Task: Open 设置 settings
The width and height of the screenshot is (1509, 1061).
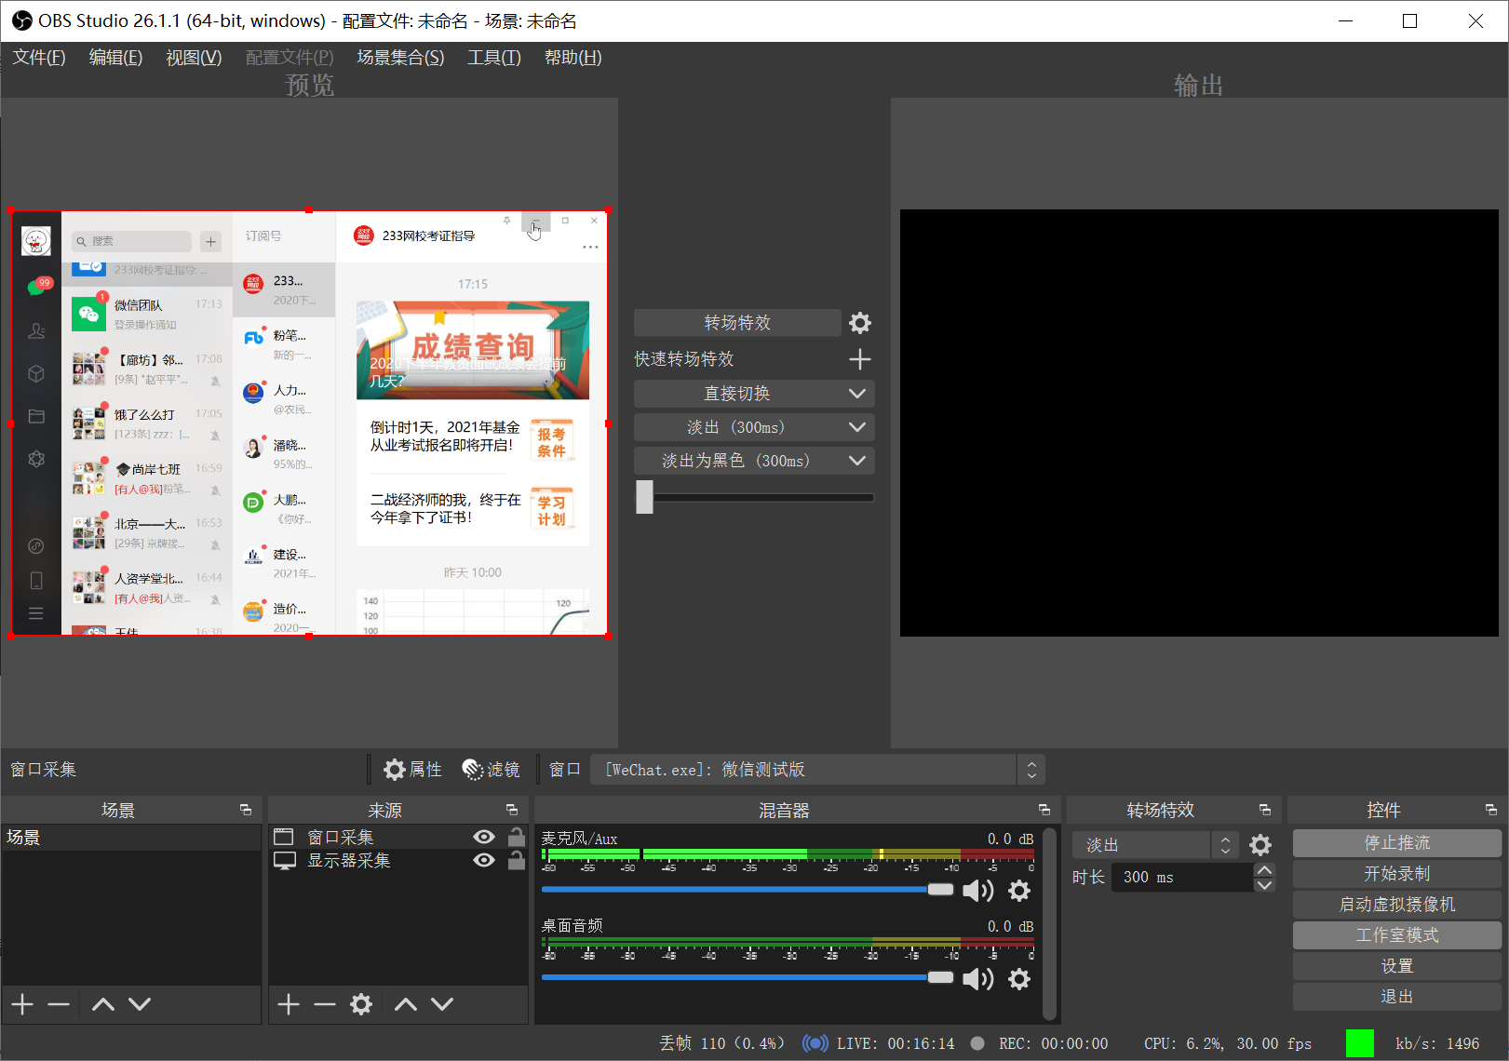Action: 1397,966
